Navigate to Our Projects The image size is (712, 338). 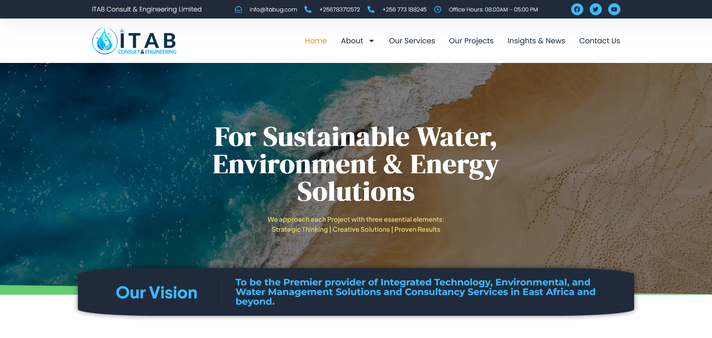point(471,41)
